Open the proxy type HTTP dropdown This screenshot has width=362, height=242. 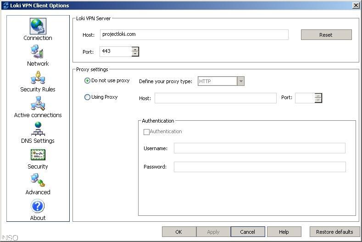(x=221, y=81)
